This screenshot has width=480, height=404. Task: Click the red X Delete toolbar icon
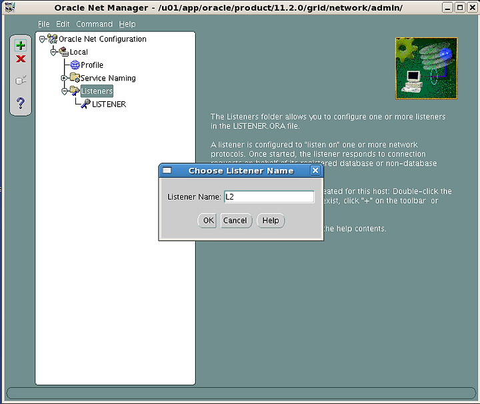click(x=21, y=59)
